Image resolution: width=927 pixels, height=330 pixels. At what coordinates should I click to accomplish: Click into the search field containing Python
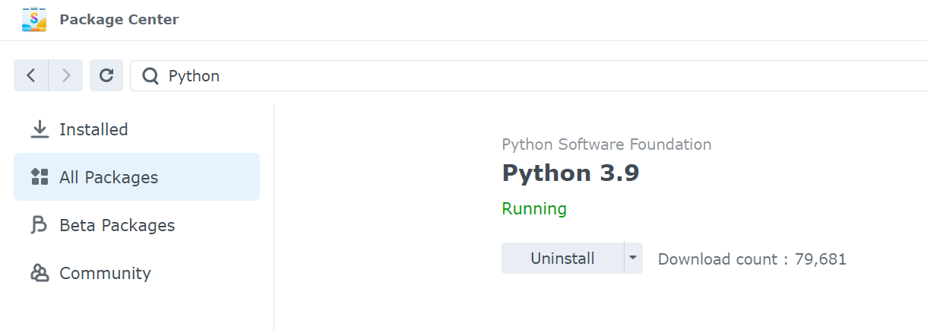tap(456, 76)
